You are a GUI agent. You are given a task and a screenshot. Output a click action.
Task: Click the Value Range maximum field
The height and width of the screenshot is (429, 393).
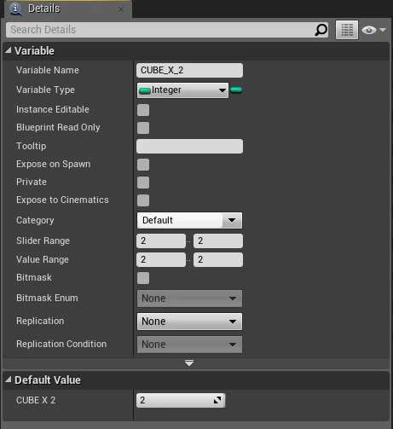pos(218,259)
